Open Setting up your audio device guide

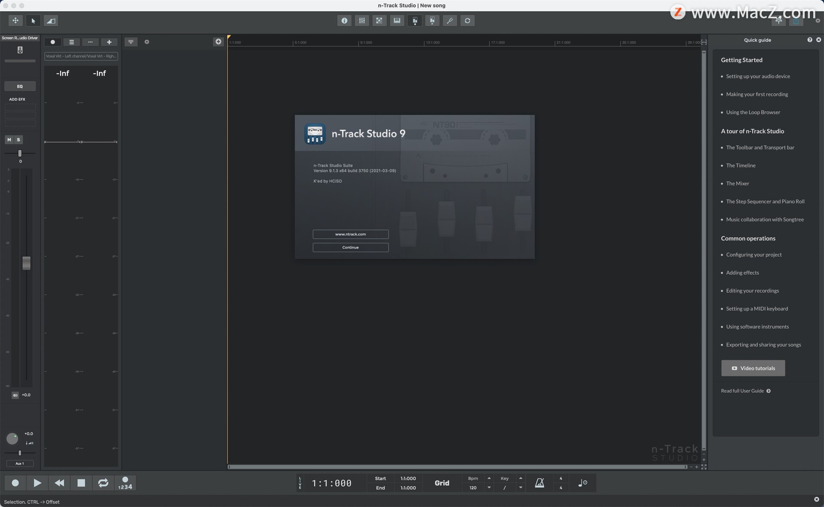pyautogui.click(x=758, y=76)
